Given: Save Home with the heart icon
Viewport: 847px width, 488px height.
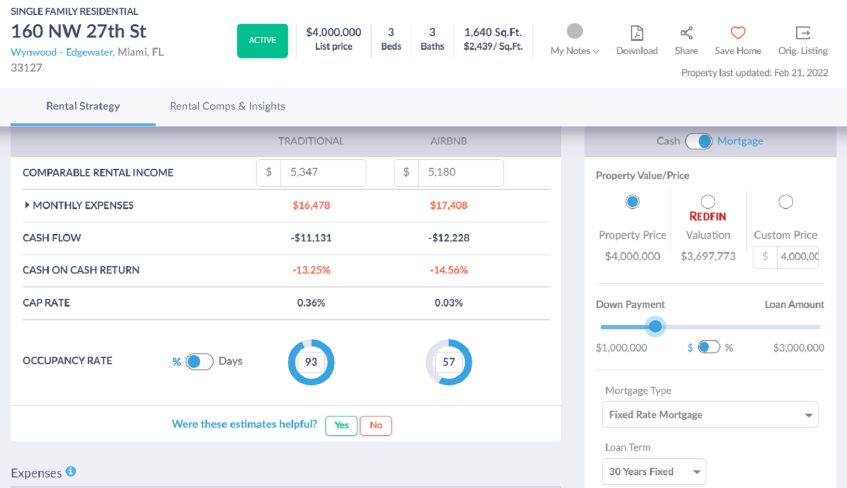Looking at the screenshot, I should click(738, 34).
